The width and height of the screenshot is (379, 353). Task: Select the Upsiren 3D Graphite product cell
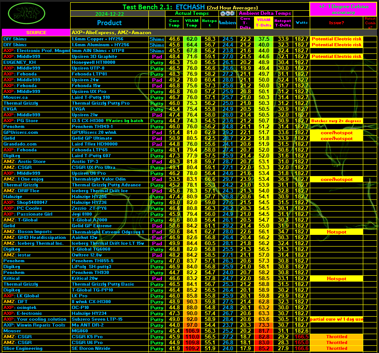tap(110, 57)
